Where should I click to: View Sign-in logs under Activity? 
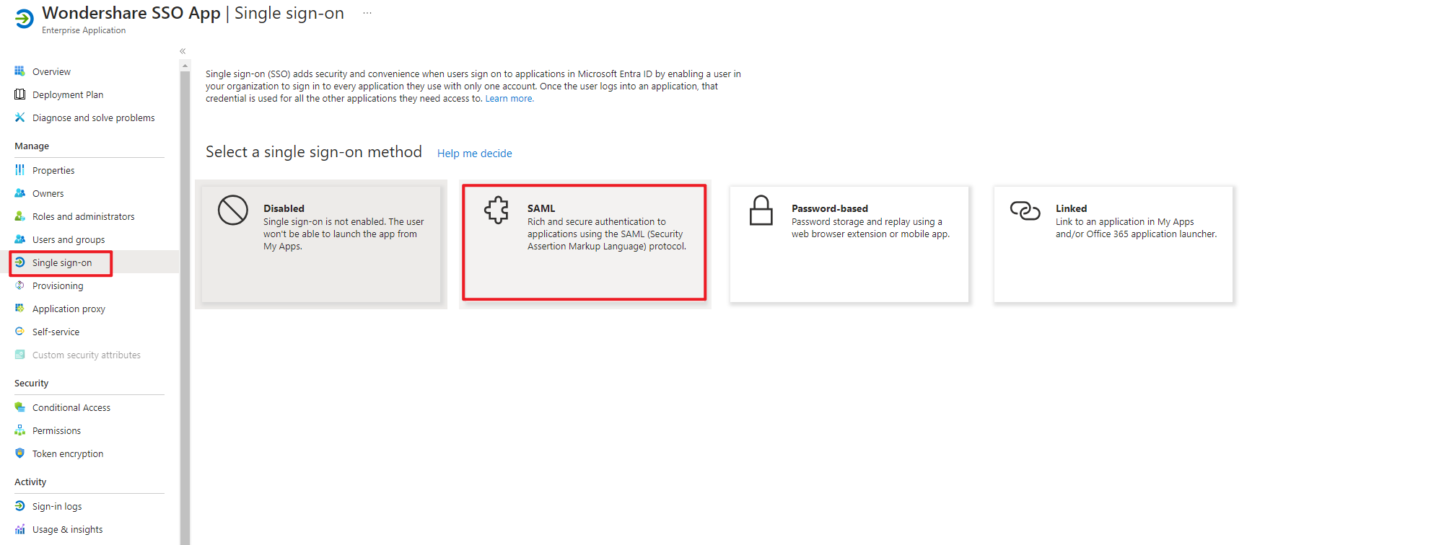pyautogui.click(x=57, y=506)
